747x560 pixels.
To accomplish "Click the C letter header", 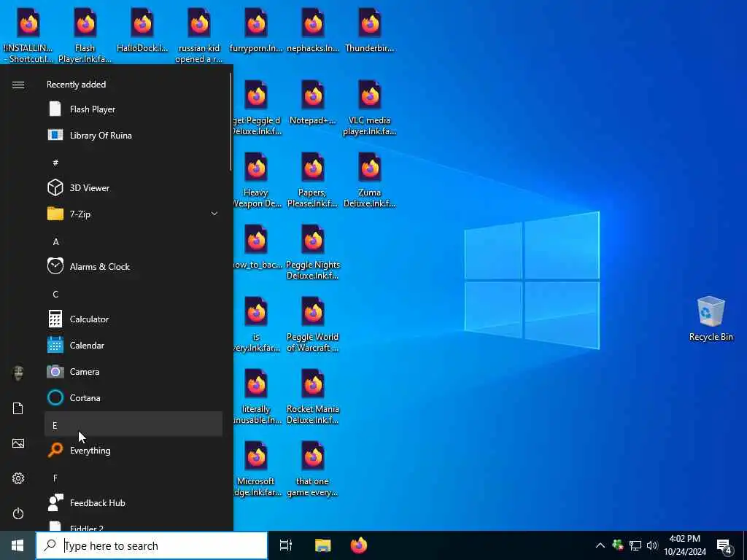I will pyautogui.click(x=133, y=293).
